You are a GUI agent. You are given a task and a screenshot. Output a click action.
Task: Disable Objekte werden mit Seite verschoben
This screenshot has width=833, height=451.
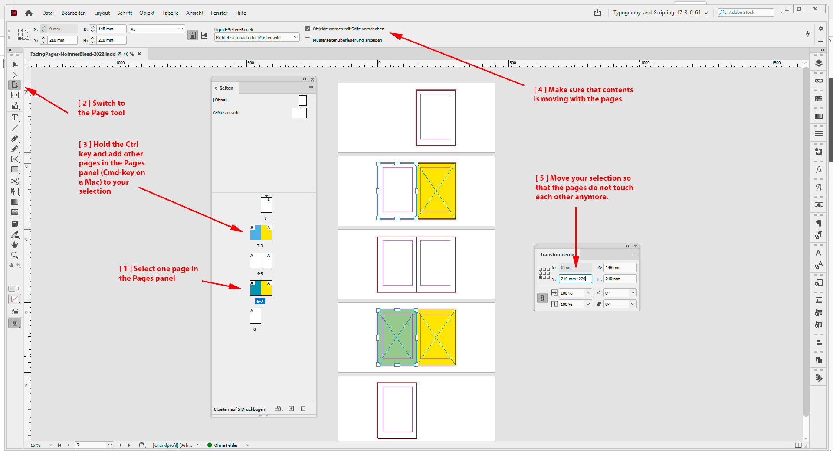tap(308, 29)
